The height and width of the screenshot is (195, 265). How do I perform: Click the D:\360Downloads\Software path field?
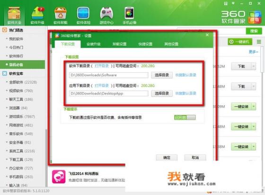109,75
